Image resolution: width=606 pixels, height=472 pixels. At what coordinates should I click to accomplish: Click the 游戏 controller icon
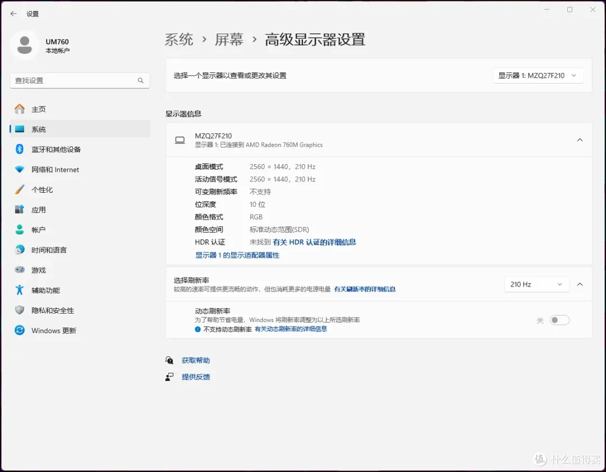pos(20,270)
